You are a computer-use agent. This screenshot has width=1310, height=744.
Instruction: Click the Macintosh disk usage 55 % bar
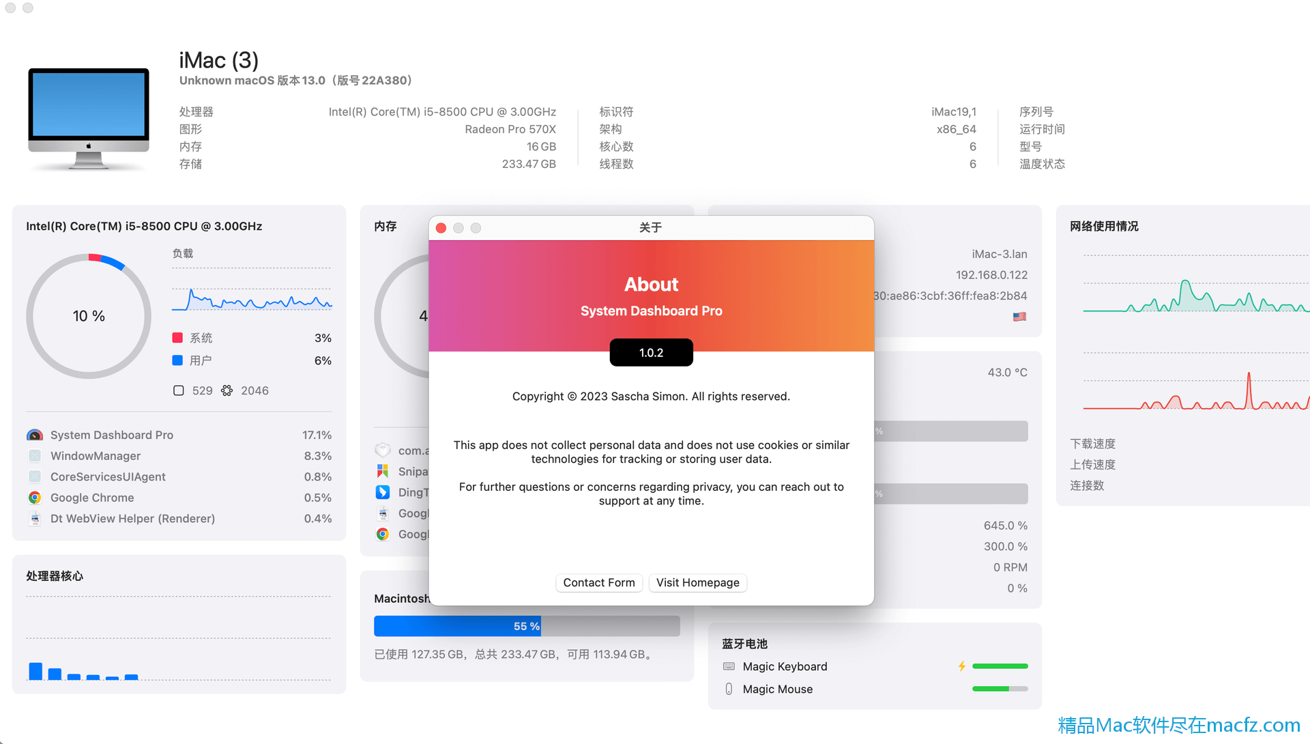pos(527,626)
